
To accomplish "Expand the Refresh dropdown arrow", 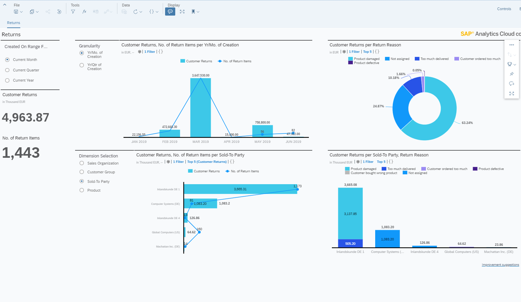I will [x=141, y=12].
